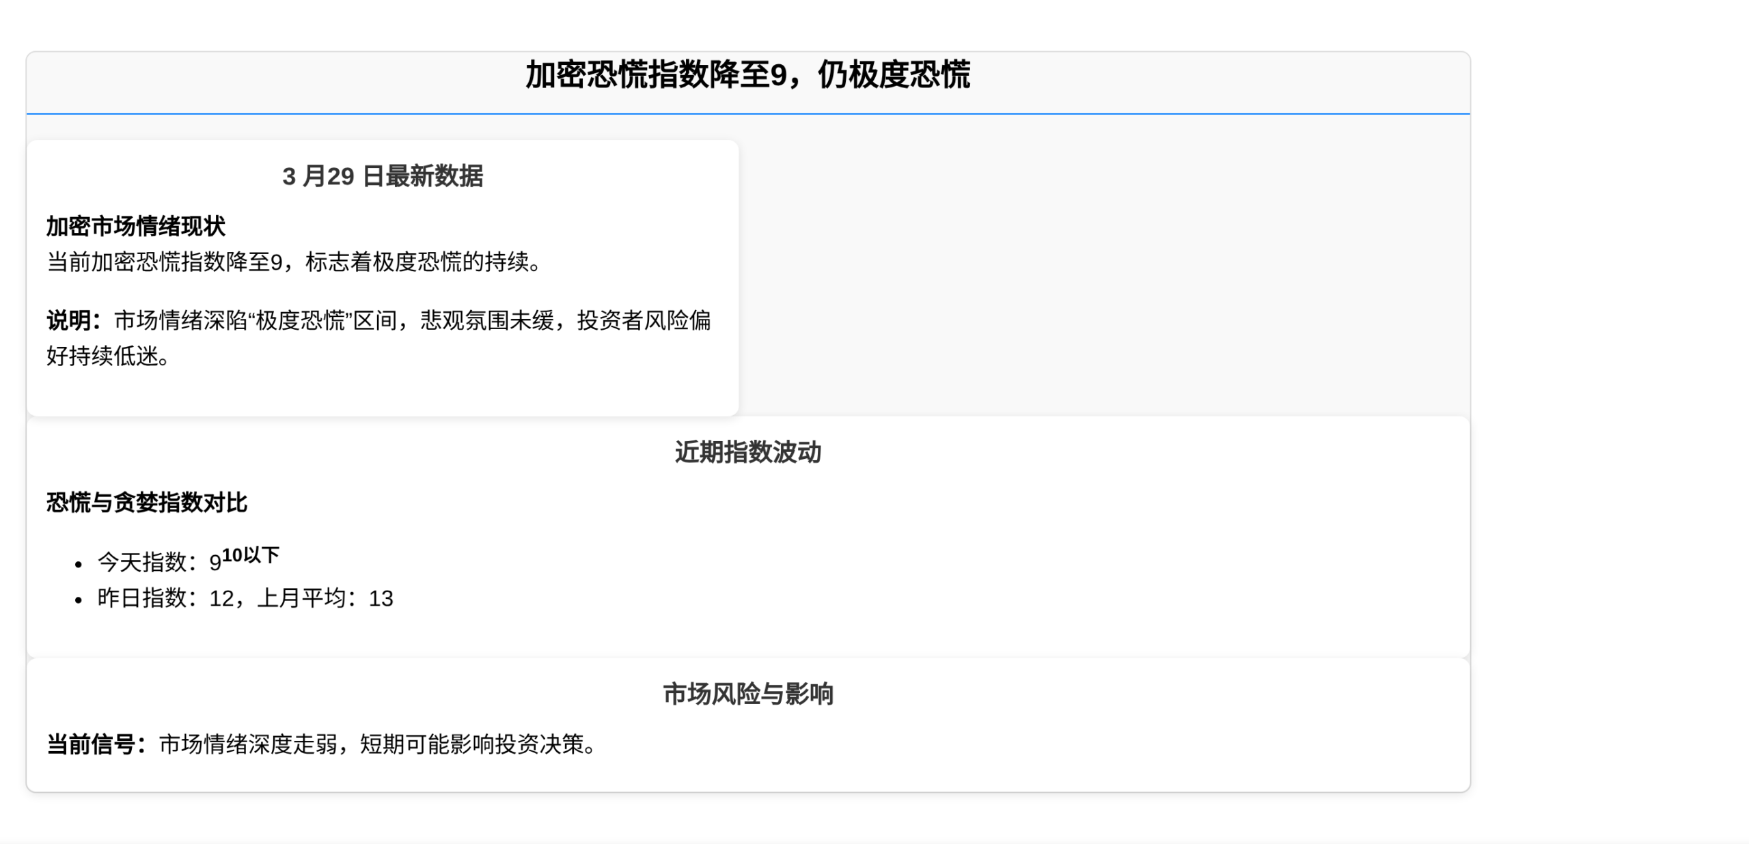Click the paragraph starting 市场情绪深陷

click(x=378, y=338)
